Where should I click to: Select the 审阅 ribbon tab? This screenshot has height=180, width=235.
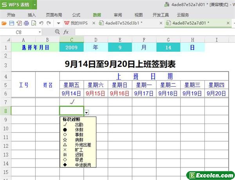tap(117, 15)
